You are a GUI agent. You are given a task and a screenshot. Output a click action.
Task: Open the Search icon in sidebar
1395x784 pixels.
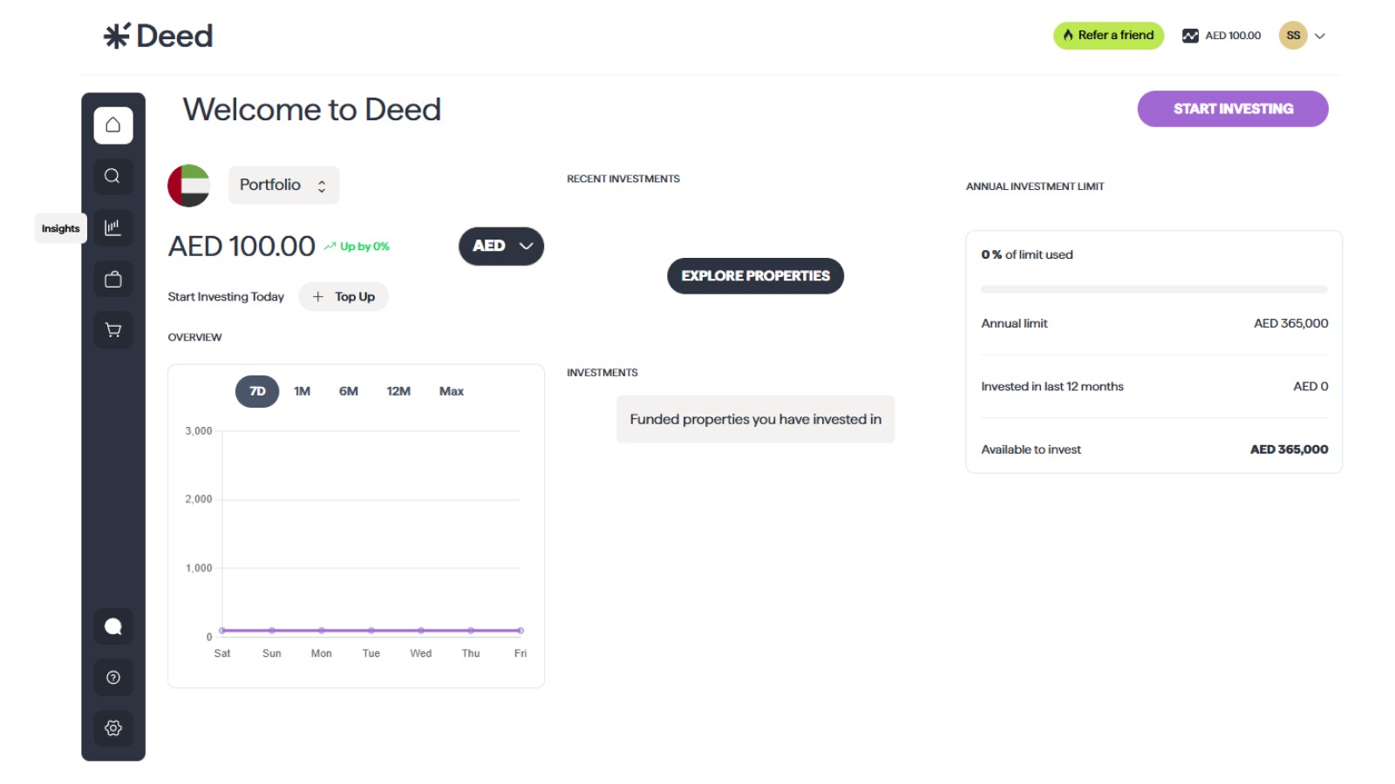[x=113, y=177]
